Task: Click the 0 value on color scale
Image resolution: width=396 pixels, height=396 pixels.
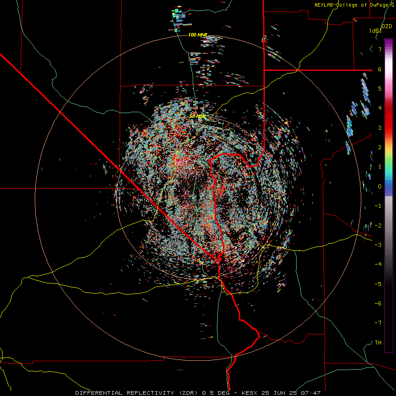Action: pos(380,187)
